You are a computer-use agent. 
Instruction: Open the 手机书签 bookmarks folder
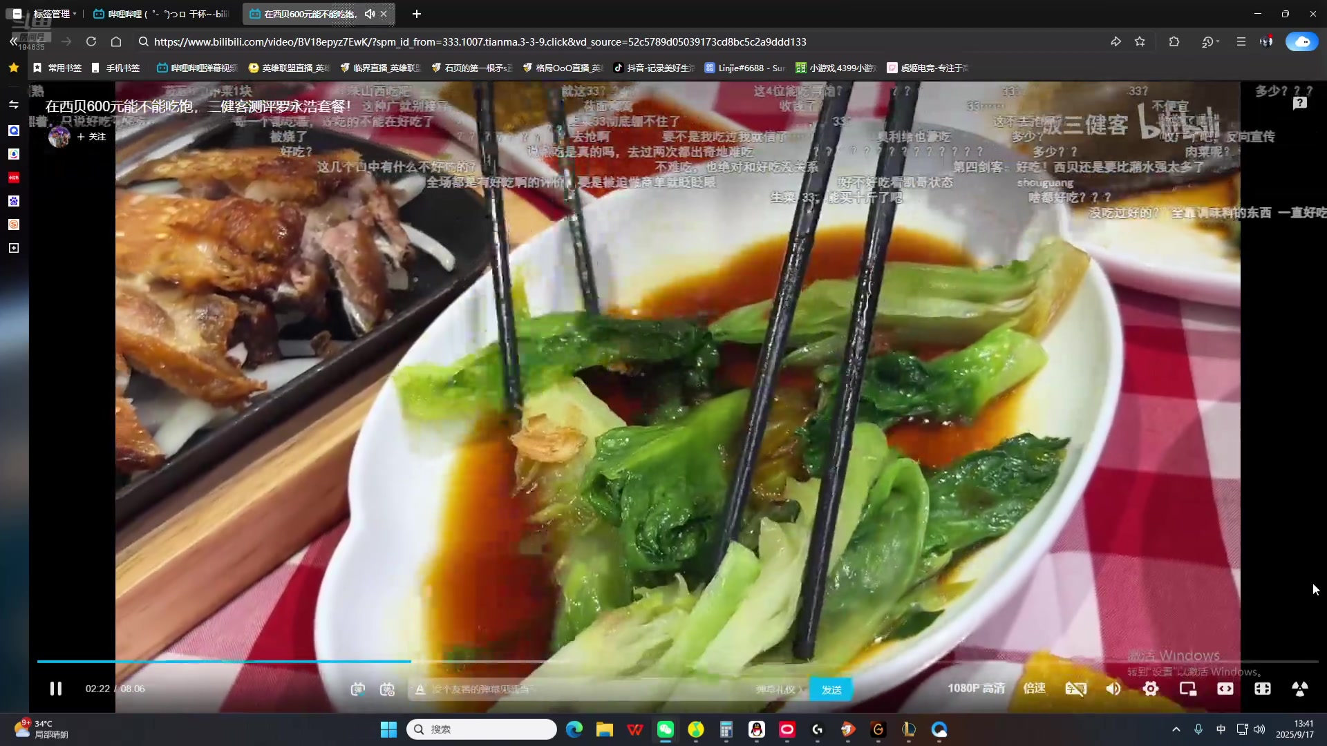(x=115, y=68)
